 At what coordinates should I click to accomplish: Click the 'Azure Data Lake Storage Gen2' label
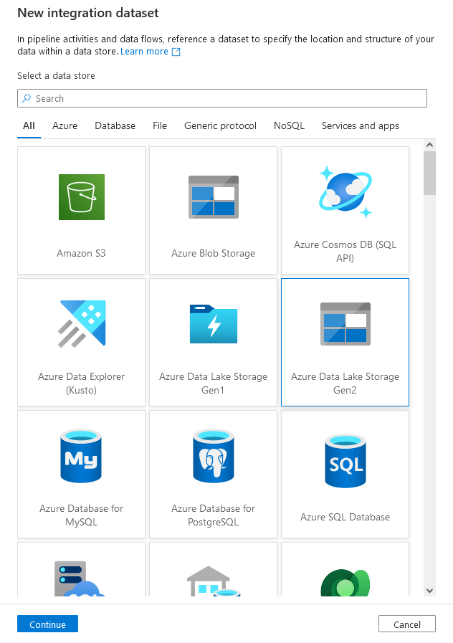point(345,383)
